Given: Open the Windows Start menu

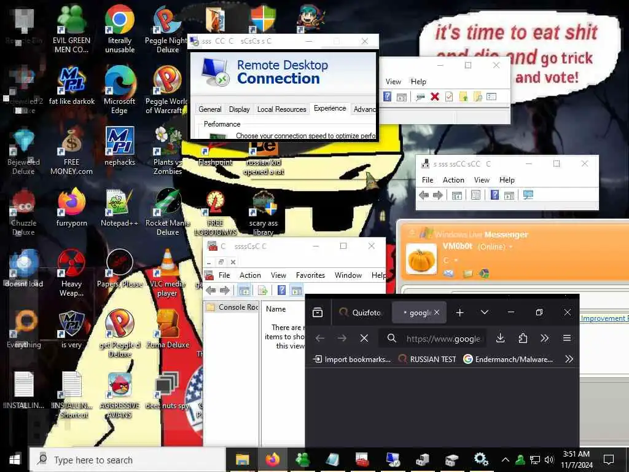Looking at the screenshot, I should point(15,460).
